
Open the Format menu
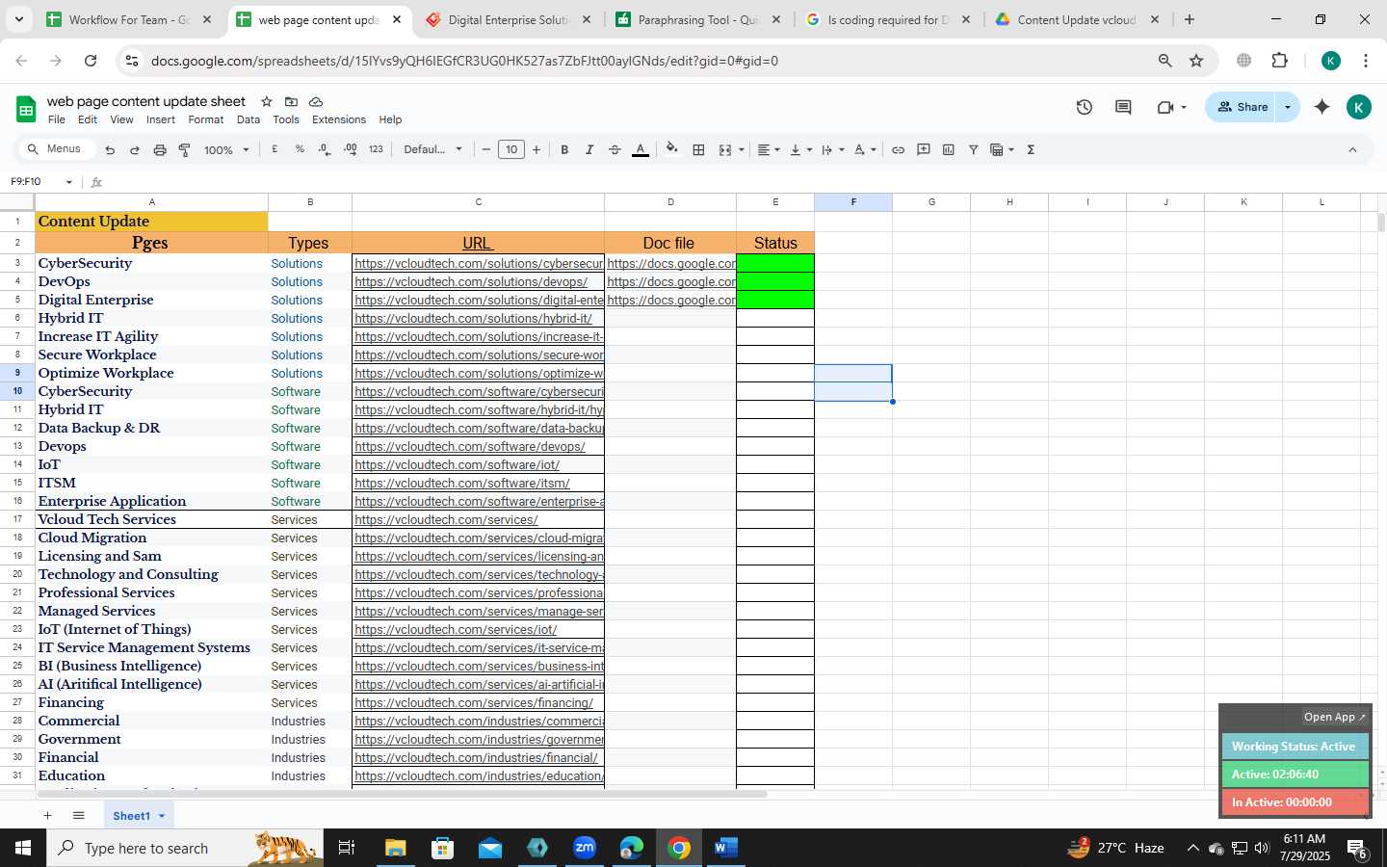click(x=206, y=119)
